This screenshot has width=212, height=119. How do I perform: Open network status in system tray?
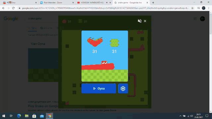(188, 116)
